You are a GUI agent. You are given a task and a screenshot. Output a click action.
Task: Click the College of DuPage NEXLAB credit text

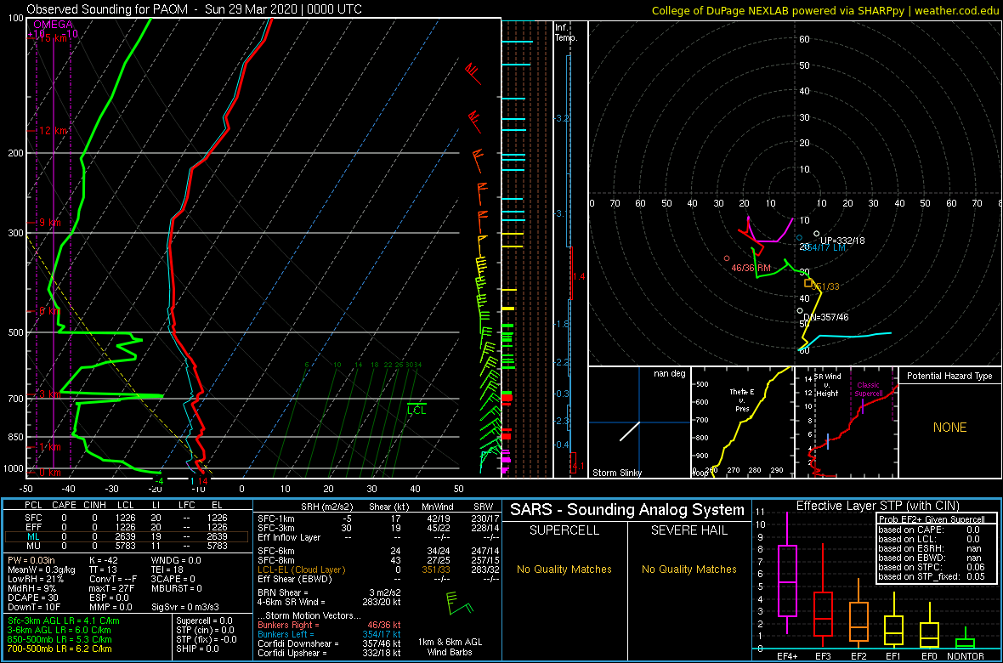[825, 9]
